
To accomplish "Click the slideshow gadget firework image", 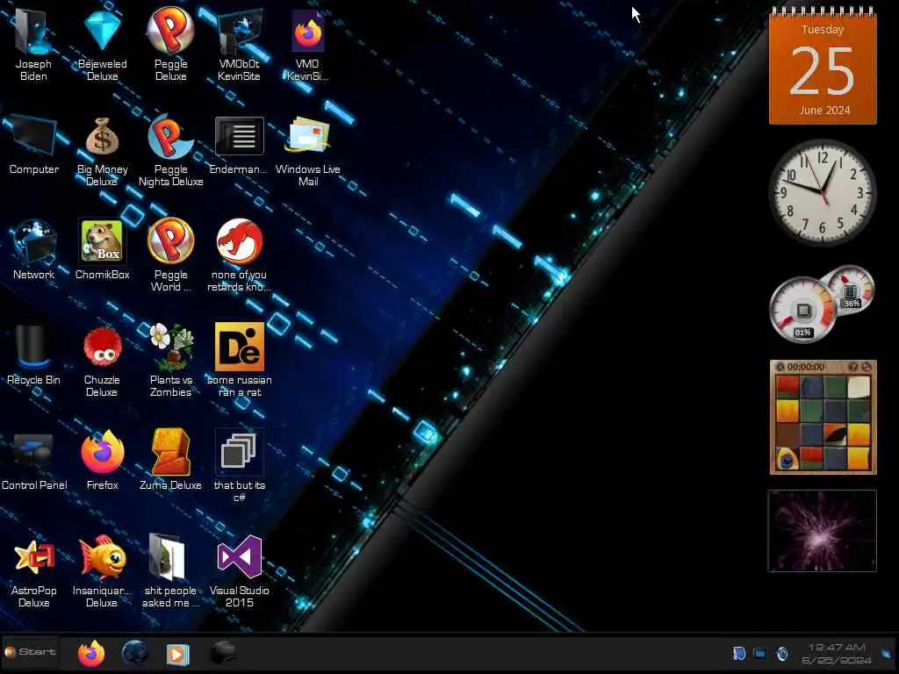I will click(x=822, y=531).
